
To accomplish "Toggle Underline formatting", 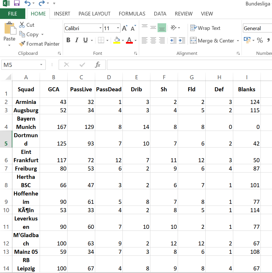I will pyautogui.click(x=85, y=40).
